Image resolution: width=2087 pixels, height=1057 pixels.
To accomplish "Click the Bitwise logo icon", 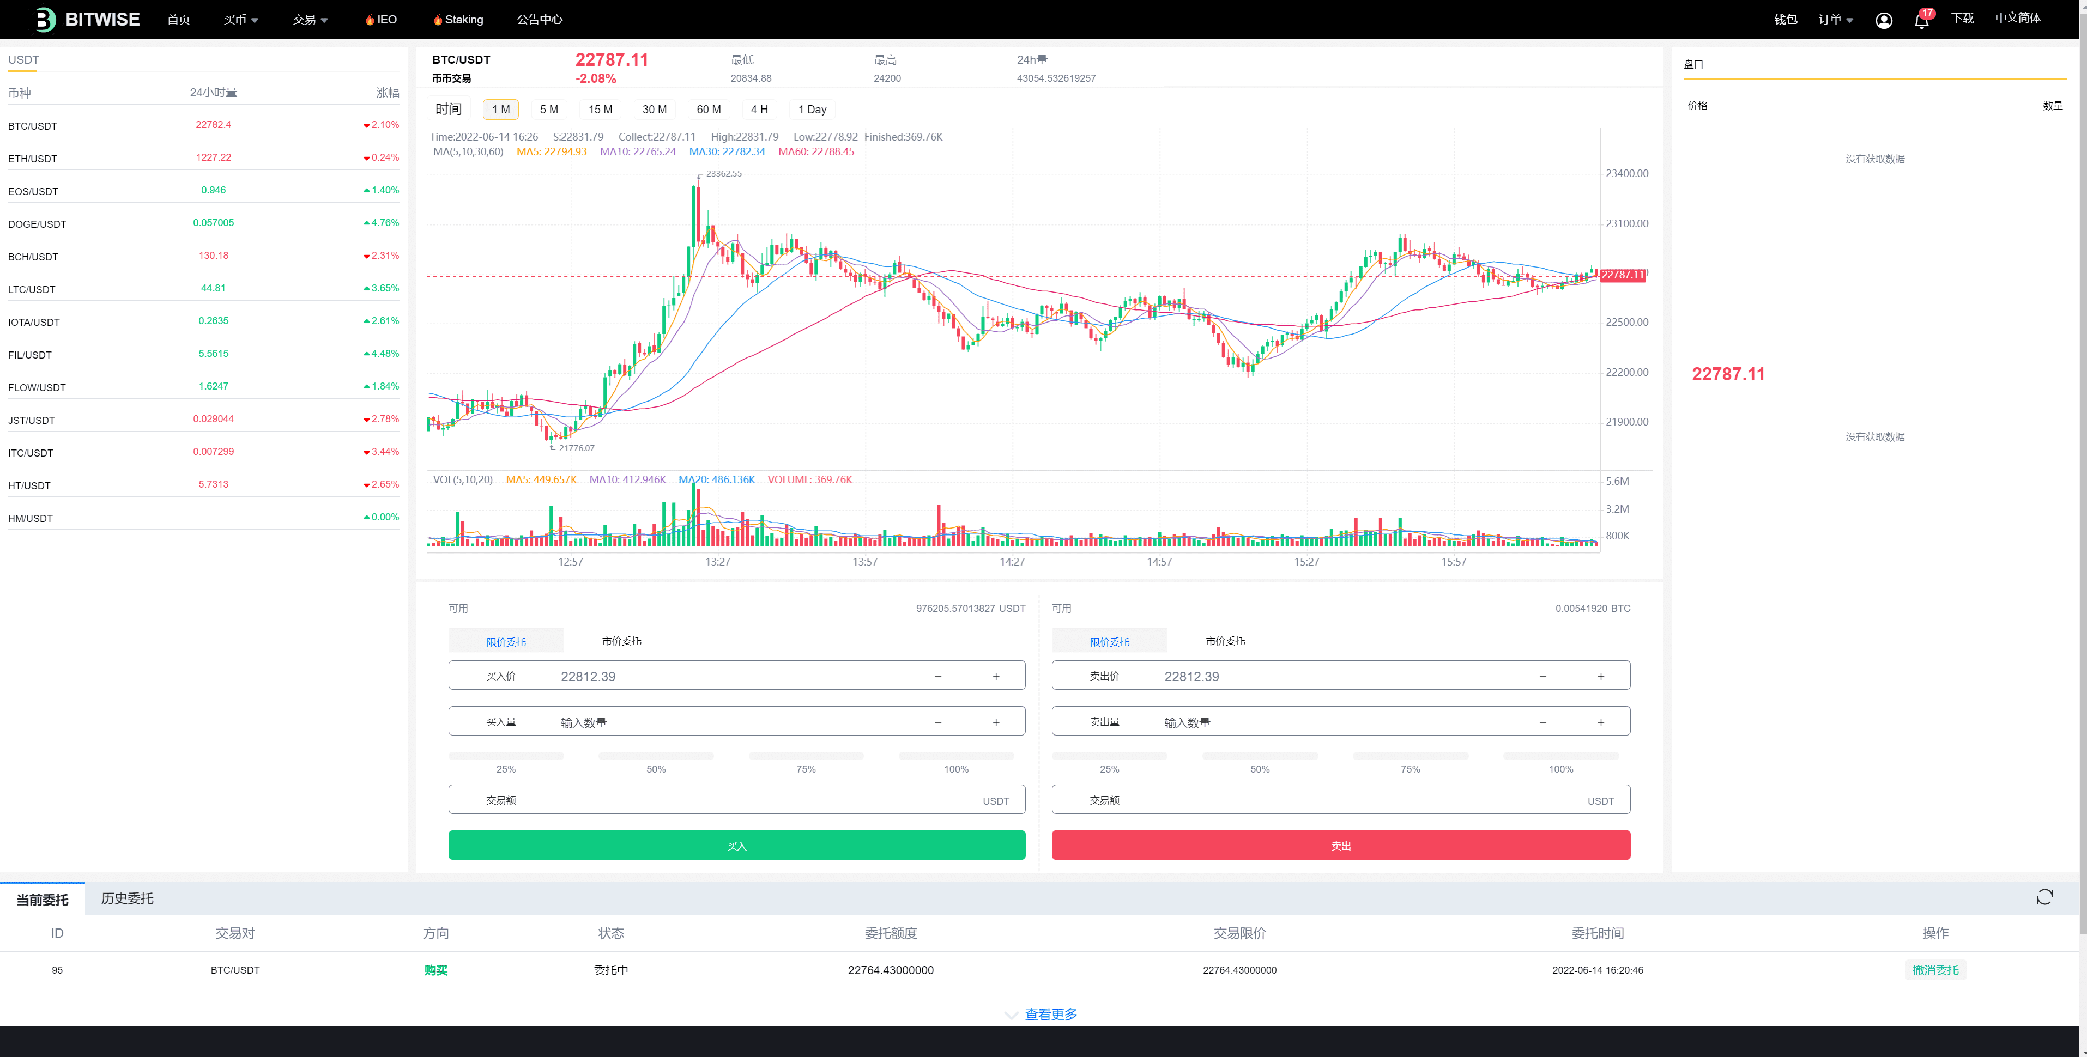I will coord(46,20).
